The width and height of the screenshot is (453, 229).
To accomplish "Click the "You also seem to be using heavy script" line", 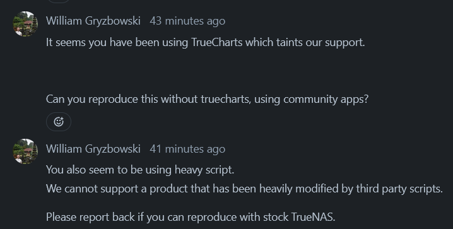I will (140, 170).
